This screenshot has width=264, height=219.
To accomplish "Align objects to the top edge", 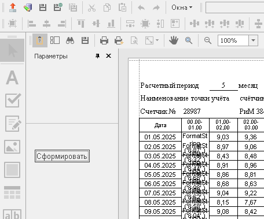I will (x=81, y=24).
